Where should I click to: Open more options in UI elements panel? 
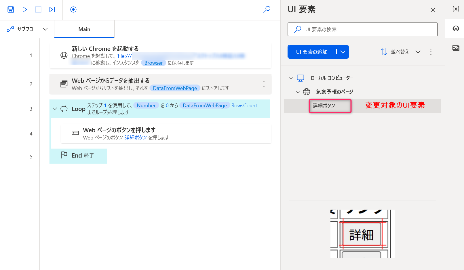(x=431, y=52)
